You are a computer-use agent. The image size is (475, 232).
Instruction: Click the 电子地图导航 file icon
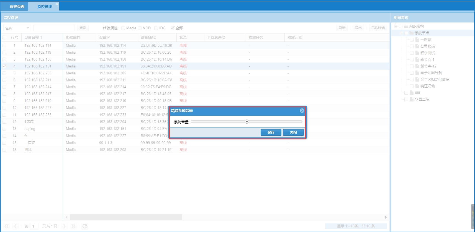coord(417,73)
